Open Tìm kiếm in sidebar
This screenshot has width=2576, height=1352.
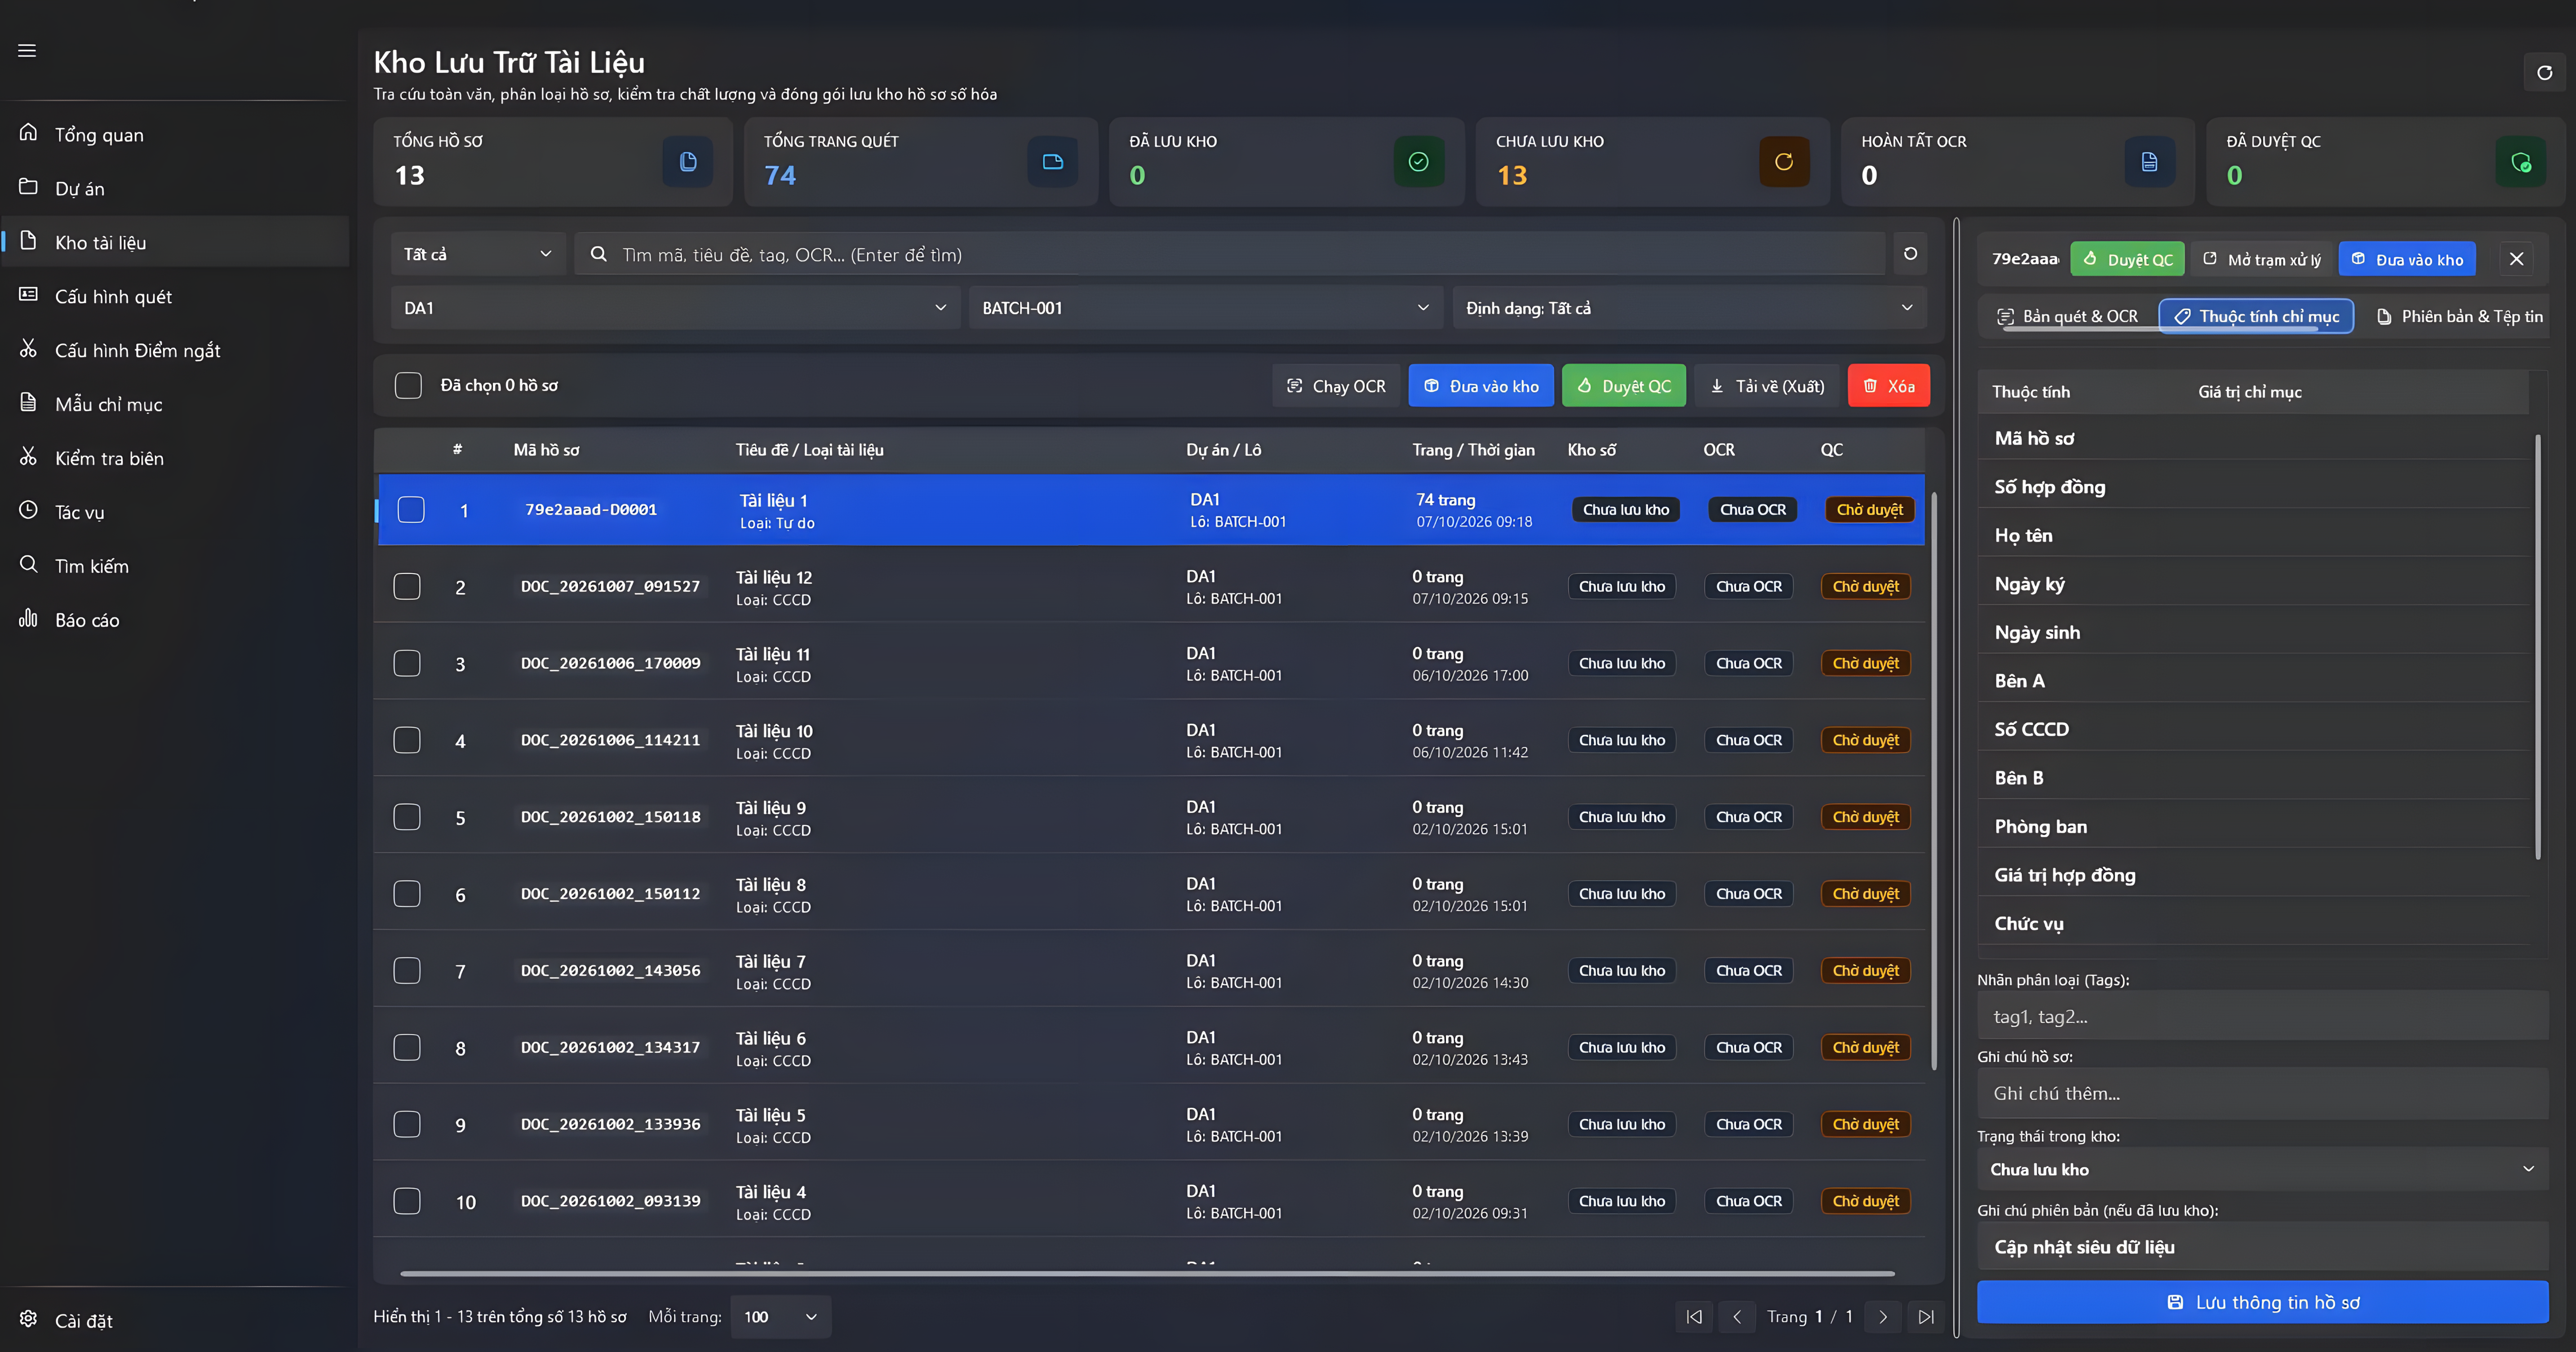click(175, 566)
